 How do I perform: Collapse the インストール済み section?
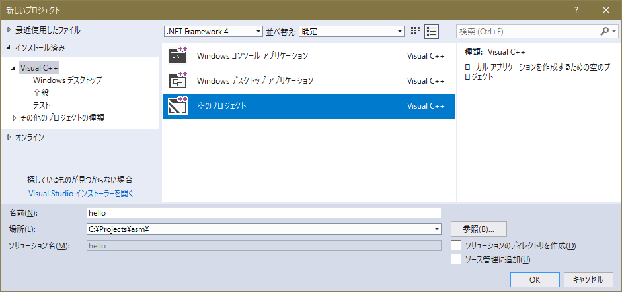(x=9, y=48)
